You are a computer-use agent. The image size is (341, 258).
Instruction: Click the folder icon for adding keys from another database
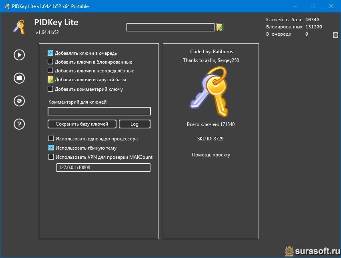(x=50, y=80)
